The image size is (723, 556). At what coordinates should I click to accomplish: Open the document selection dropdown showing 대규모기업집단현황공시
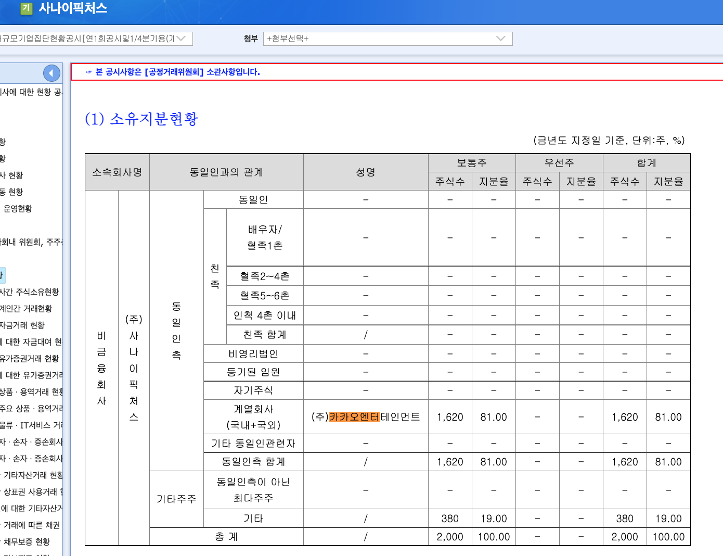pyautogui.click(x=96, y=39)
